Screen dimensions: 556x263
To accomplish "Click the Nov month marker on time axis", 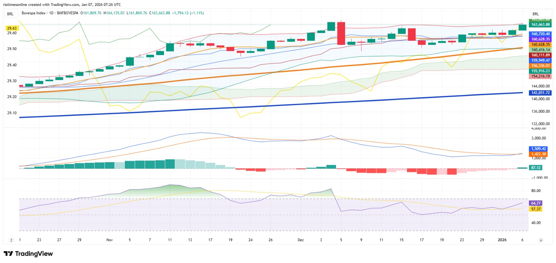I will (x=109, y=240).
